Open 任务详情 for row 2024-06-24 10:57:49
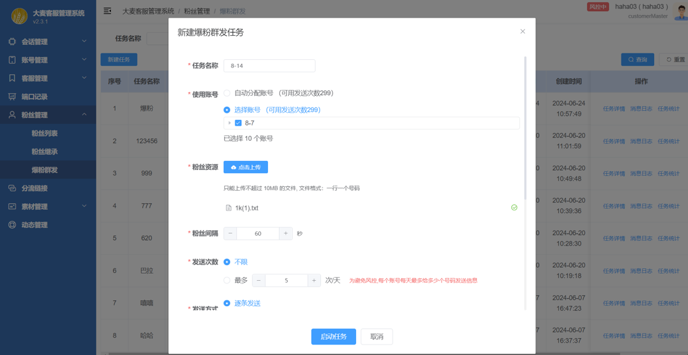This screenshot has height=355, width=688. click(x=614, y=109)
